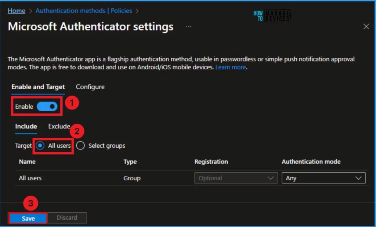Image resolution: width=376 pixels, height=227 pixels.
Task: Follow the Learn more link
Action: pyautogui.click(x=231, y=67)
